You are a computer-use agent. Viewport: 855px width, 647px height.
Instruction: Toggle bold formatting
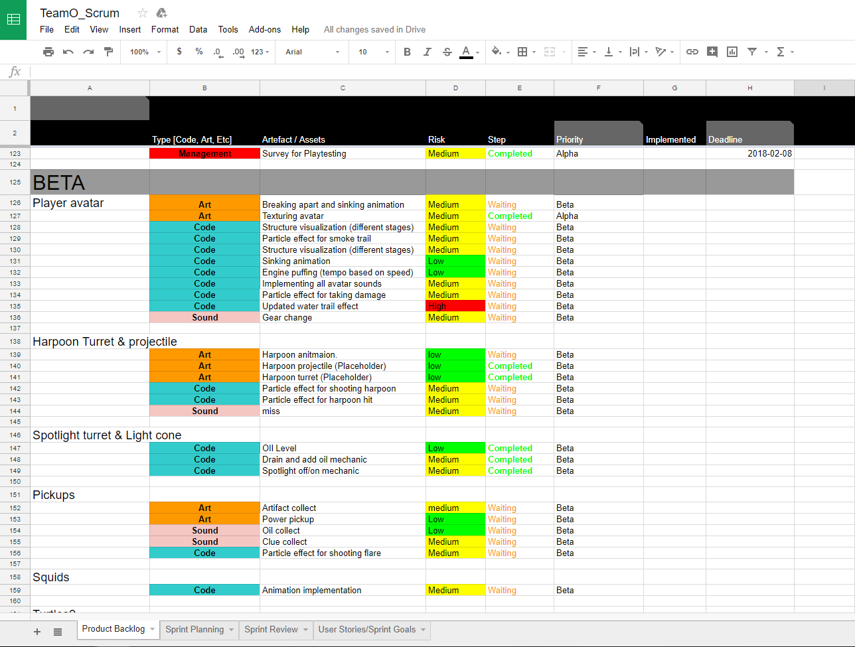coord(408,52)
